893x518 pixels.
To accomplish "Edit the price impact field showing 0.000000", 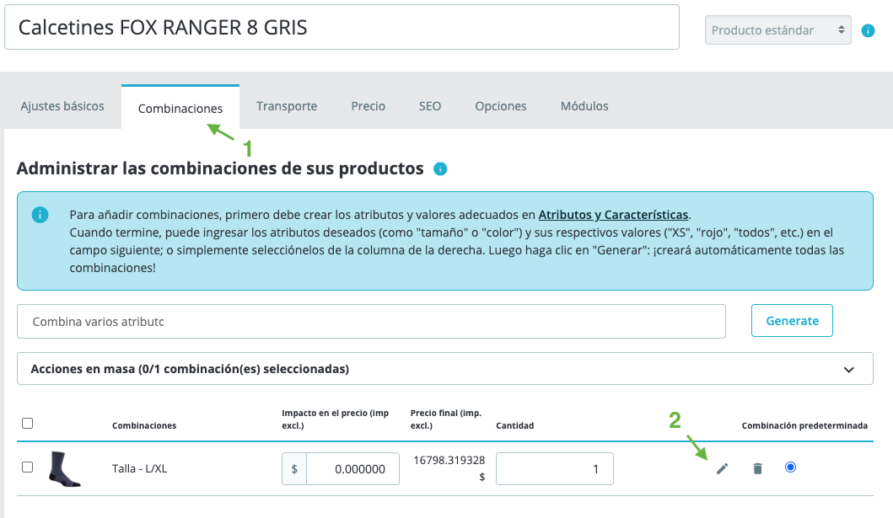I will click(352, 469).
